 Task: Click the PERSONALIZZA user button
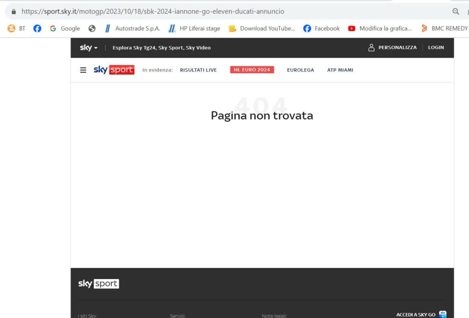[393, 48]
